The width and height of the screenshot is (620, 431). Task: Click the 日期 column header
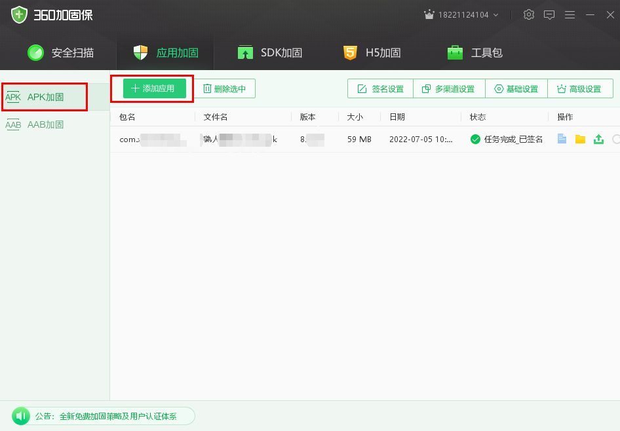397,117
